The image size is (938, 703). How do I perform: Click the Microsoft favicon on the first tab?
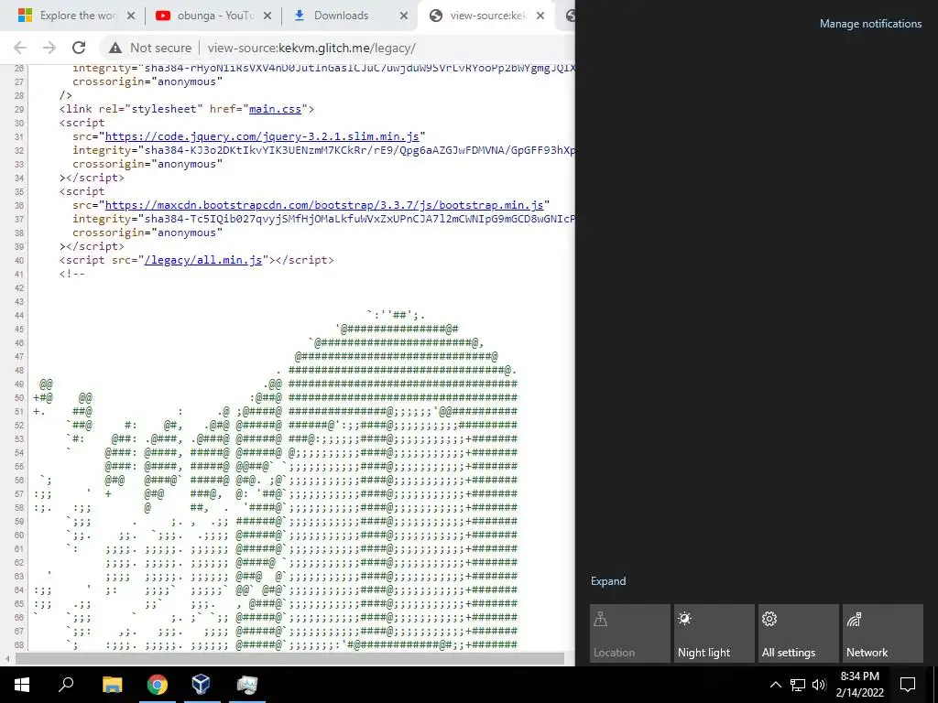pyautogui.click(x=25, y=16)
